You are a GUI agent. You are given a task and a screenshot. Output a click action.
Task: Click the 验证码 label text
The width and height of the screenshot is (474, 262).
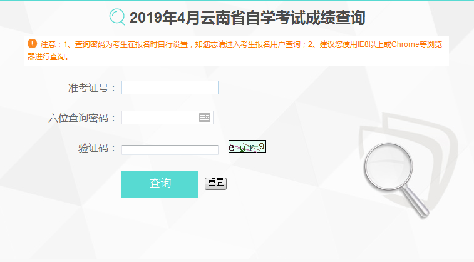pos(93,148)
